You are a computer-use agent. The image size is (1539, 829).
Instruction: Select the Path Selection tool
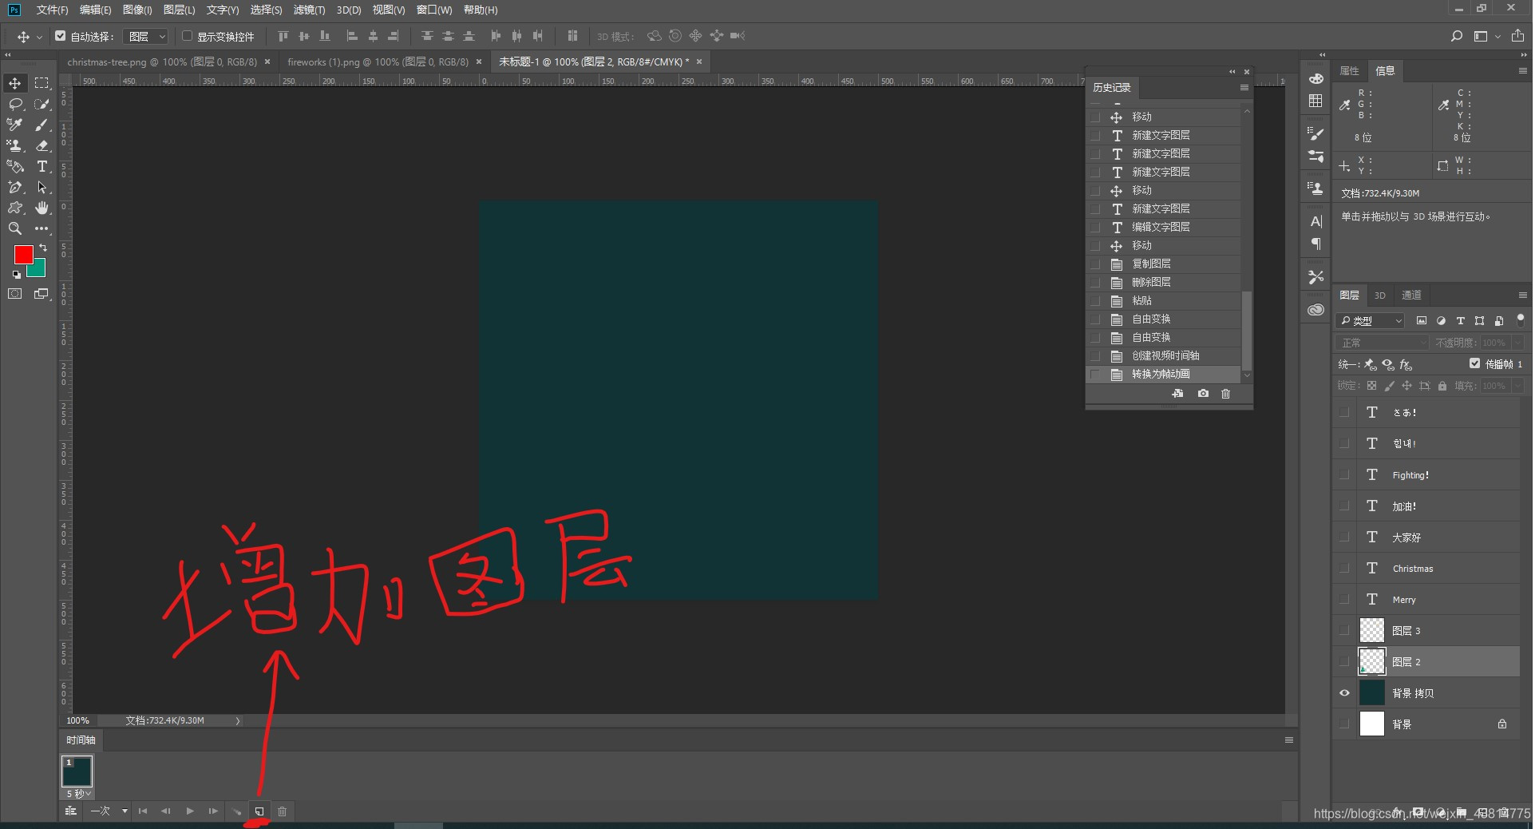42,187
